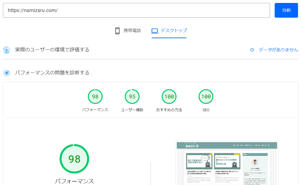Click the 100 おすすめの方法 score gauge
The image size is (301, 185).
point(169,97)
